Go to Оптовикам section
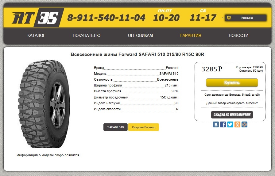The height and width of the screenshot is (176, 275). click(x=140, y=35)
